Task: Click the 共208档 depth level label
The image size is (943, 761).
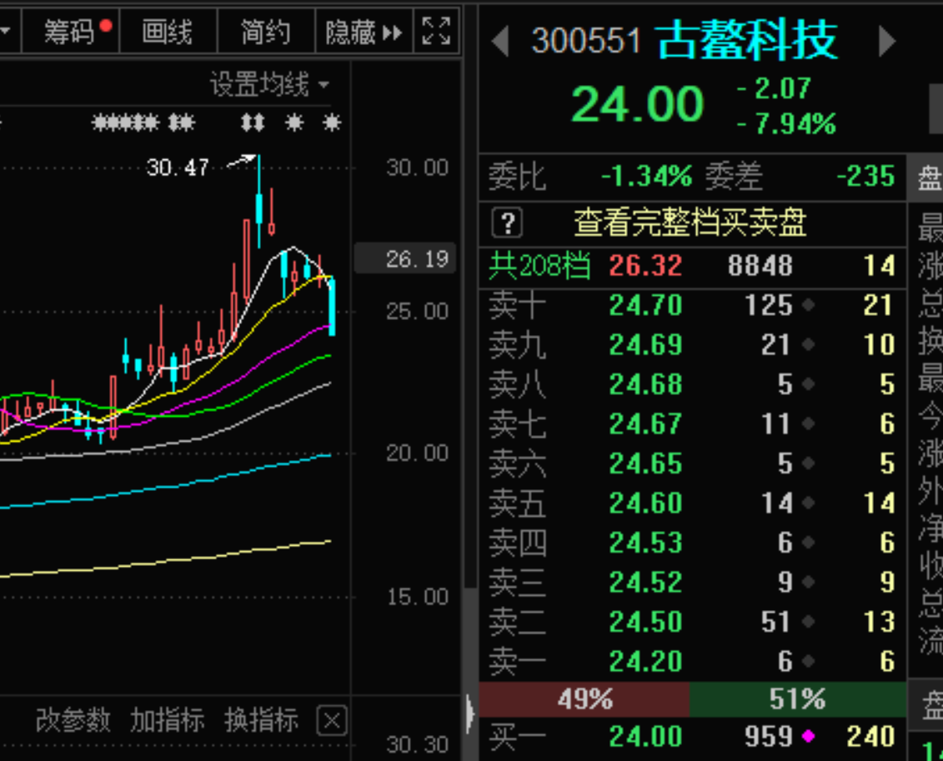Action: tap(539, 265)
